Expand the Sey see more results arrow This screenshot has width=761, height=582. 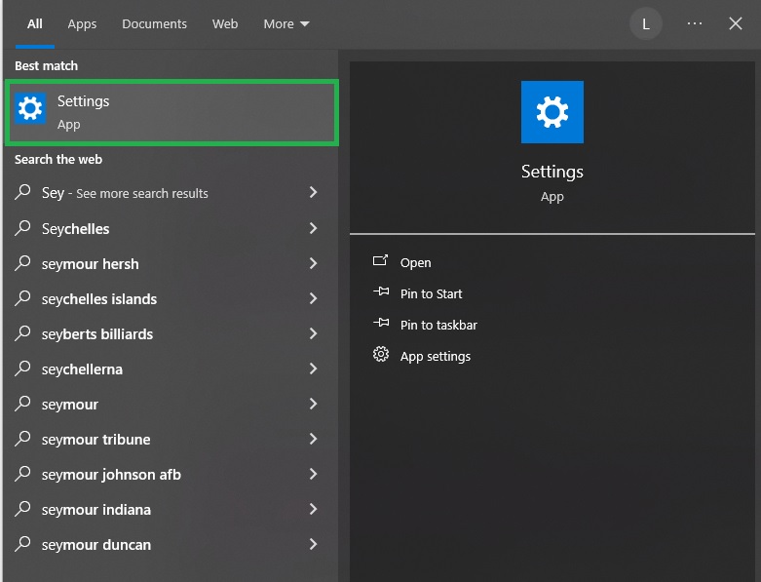coord(314,192)
